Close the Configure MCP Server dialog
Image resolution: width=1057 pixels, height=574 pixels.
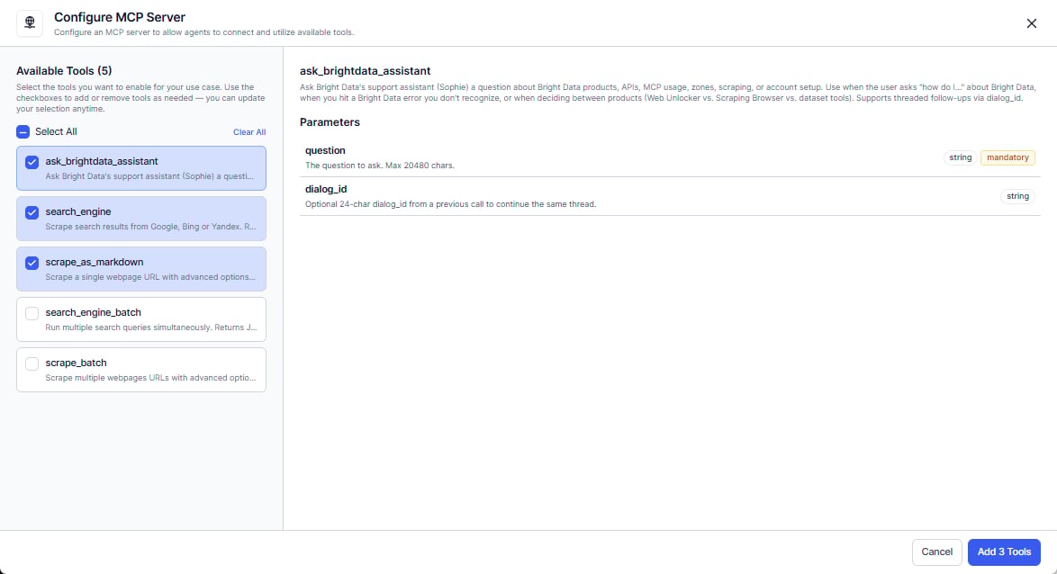[1032, 23]
